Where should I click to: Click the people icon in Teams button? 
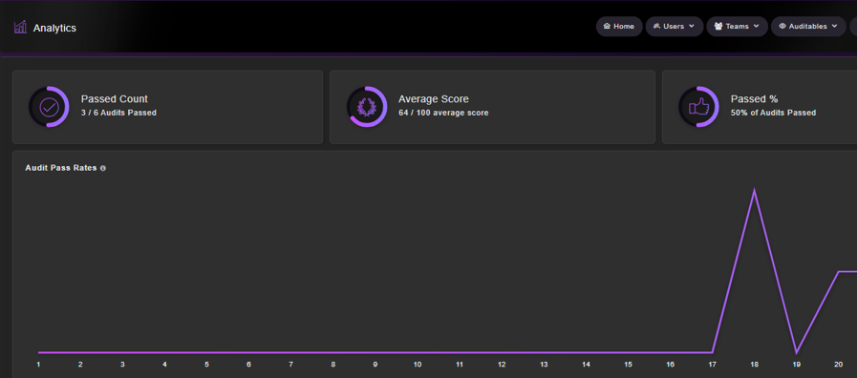(718, 26)
